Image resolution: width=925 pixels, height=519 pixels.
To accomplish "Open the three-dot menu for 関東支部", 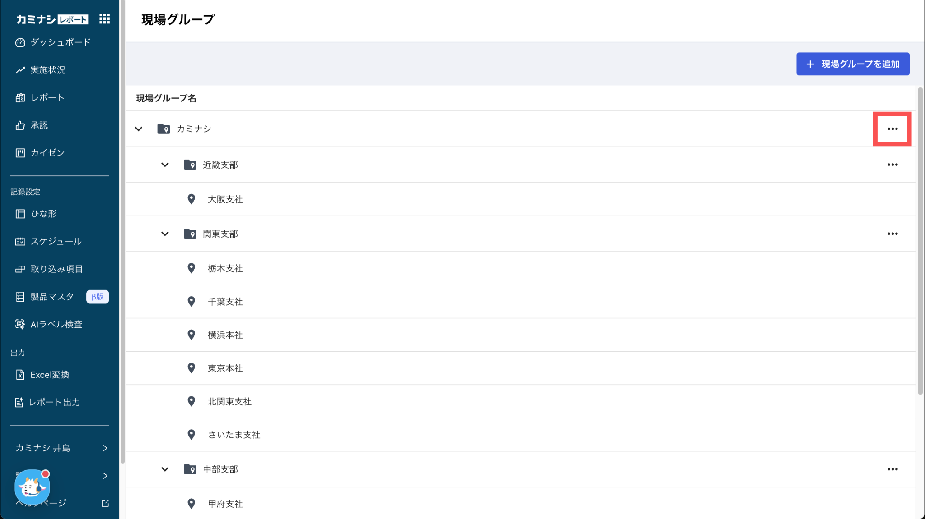I will pos(892,234).
